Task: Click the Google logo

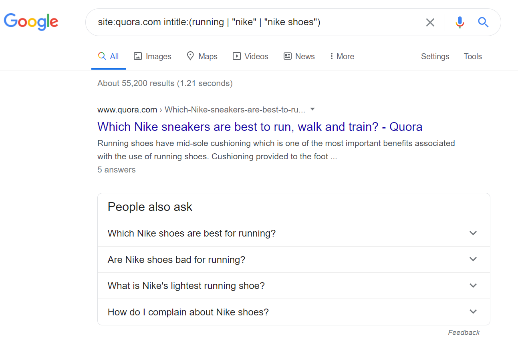Action: (x=31, y=22)
